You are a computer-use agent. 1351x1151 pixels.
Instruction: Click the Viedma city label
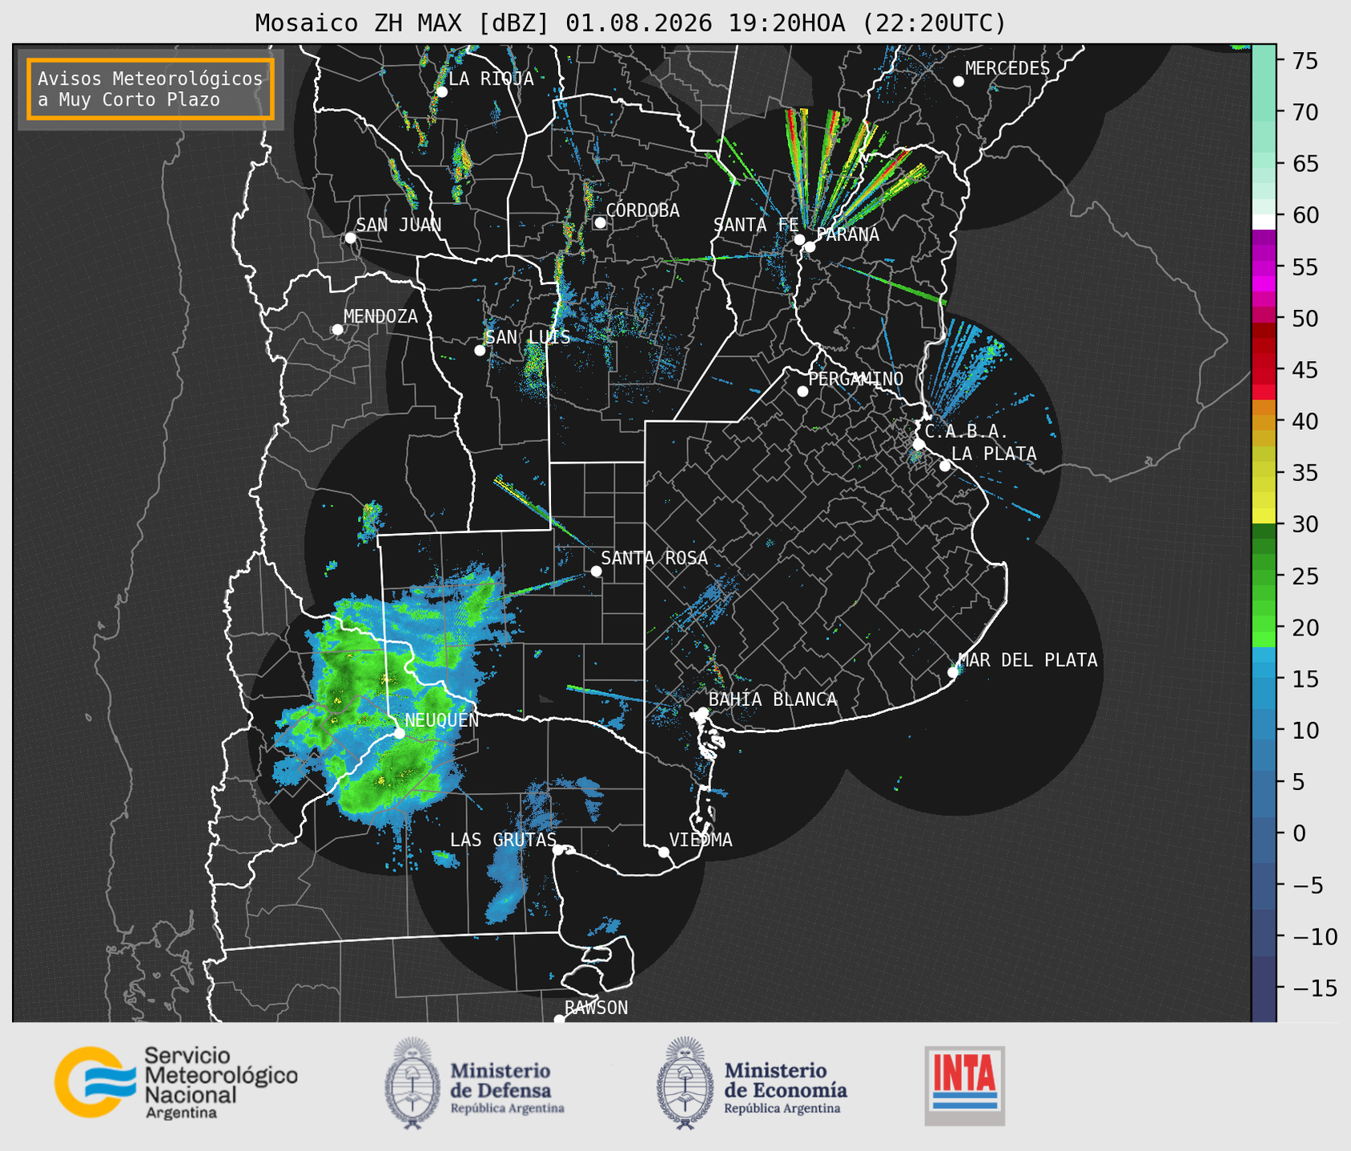pos(701,840)
